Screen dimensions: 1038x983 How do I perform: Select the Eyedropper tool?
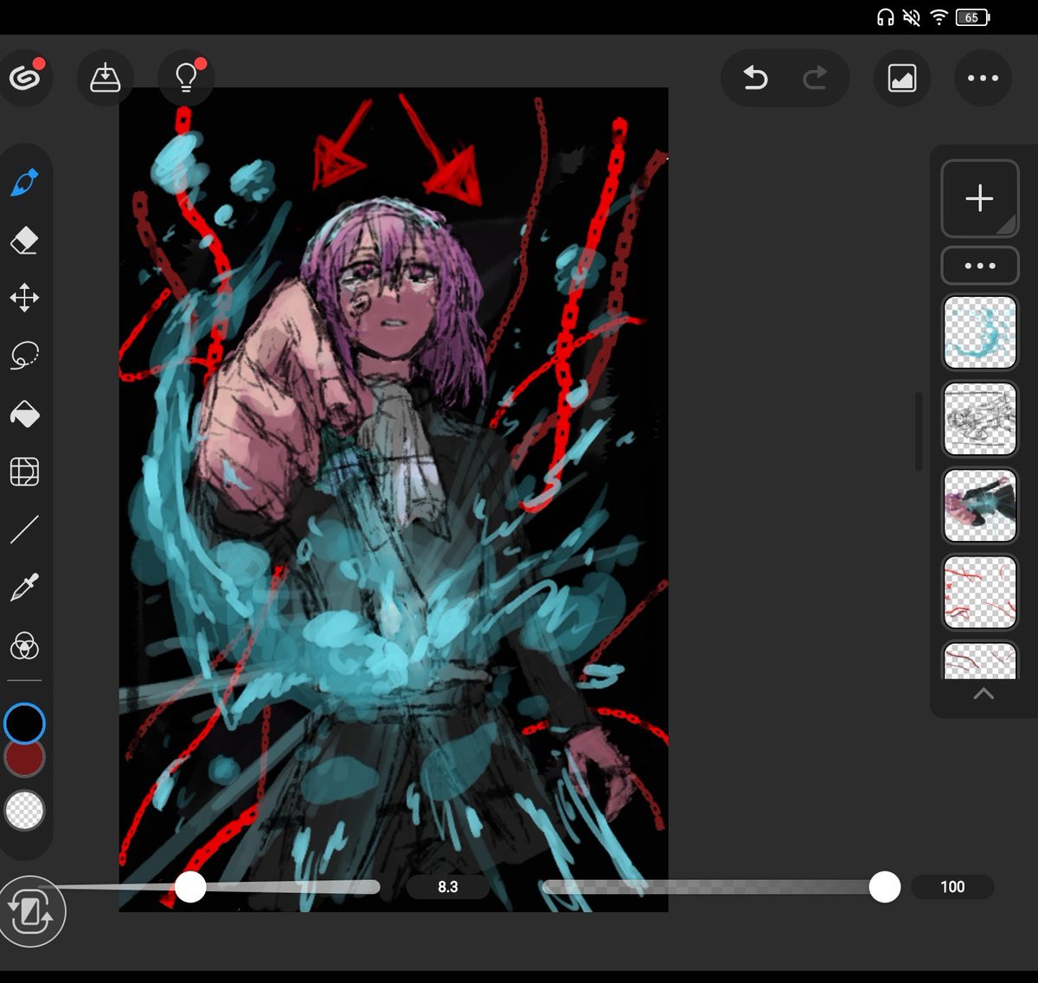click(25, 588)
